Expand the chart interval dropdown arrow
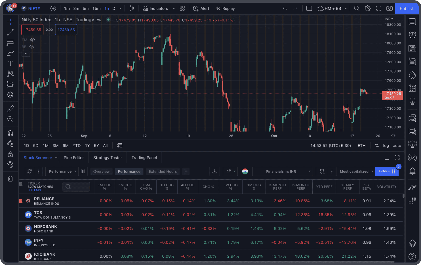This screenshot has height=265, width=421. [121, 9]
